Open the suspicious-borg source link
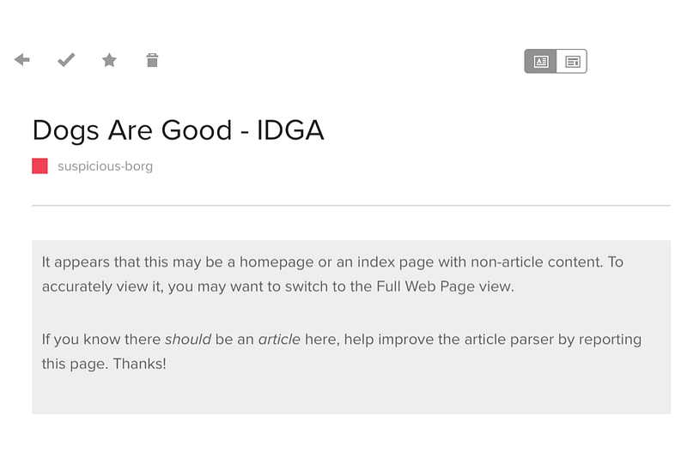 (105, 166)
